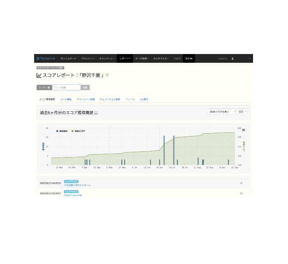Click the 22. Sep x-axis label
Image resolution: width=288 pixels, height=264 pixels.
(235, 167)
